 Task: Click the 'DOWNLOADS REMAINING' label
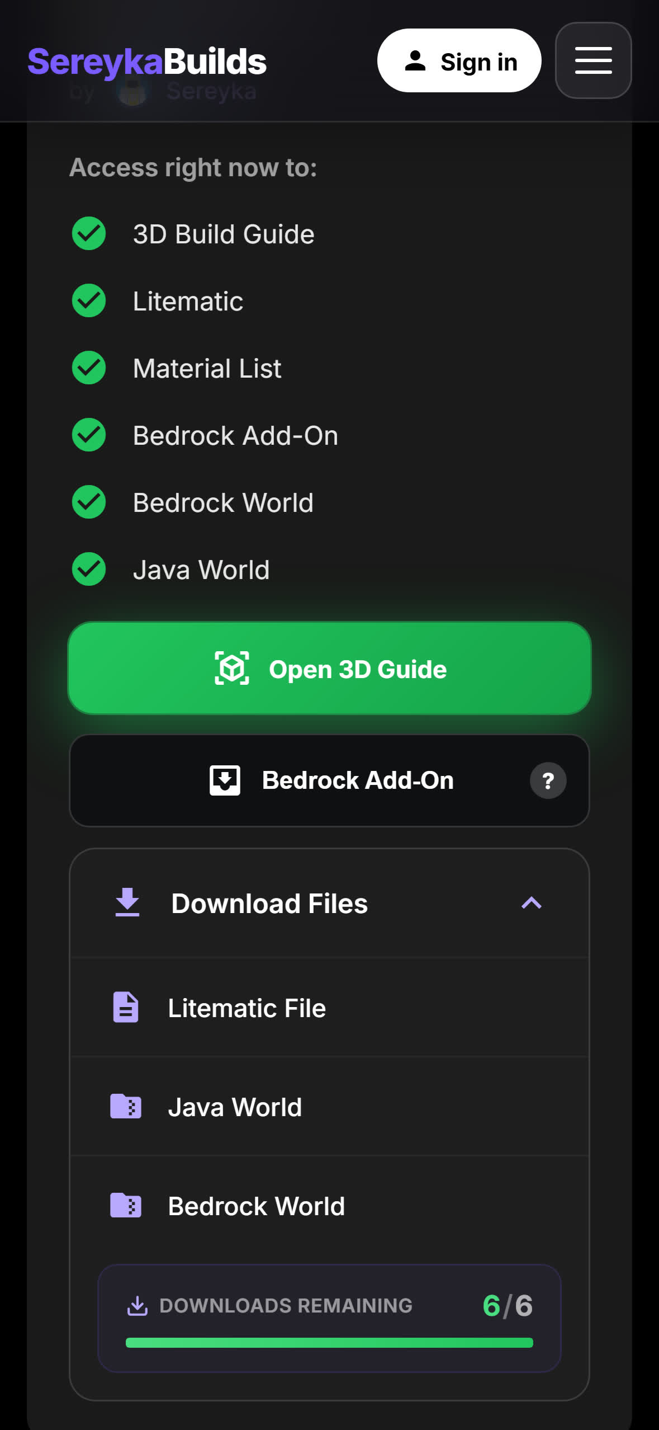coord(286,1306)
